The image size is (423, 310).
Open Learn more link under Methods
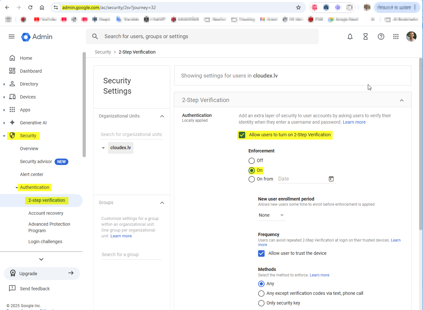[x=319, y=275]
